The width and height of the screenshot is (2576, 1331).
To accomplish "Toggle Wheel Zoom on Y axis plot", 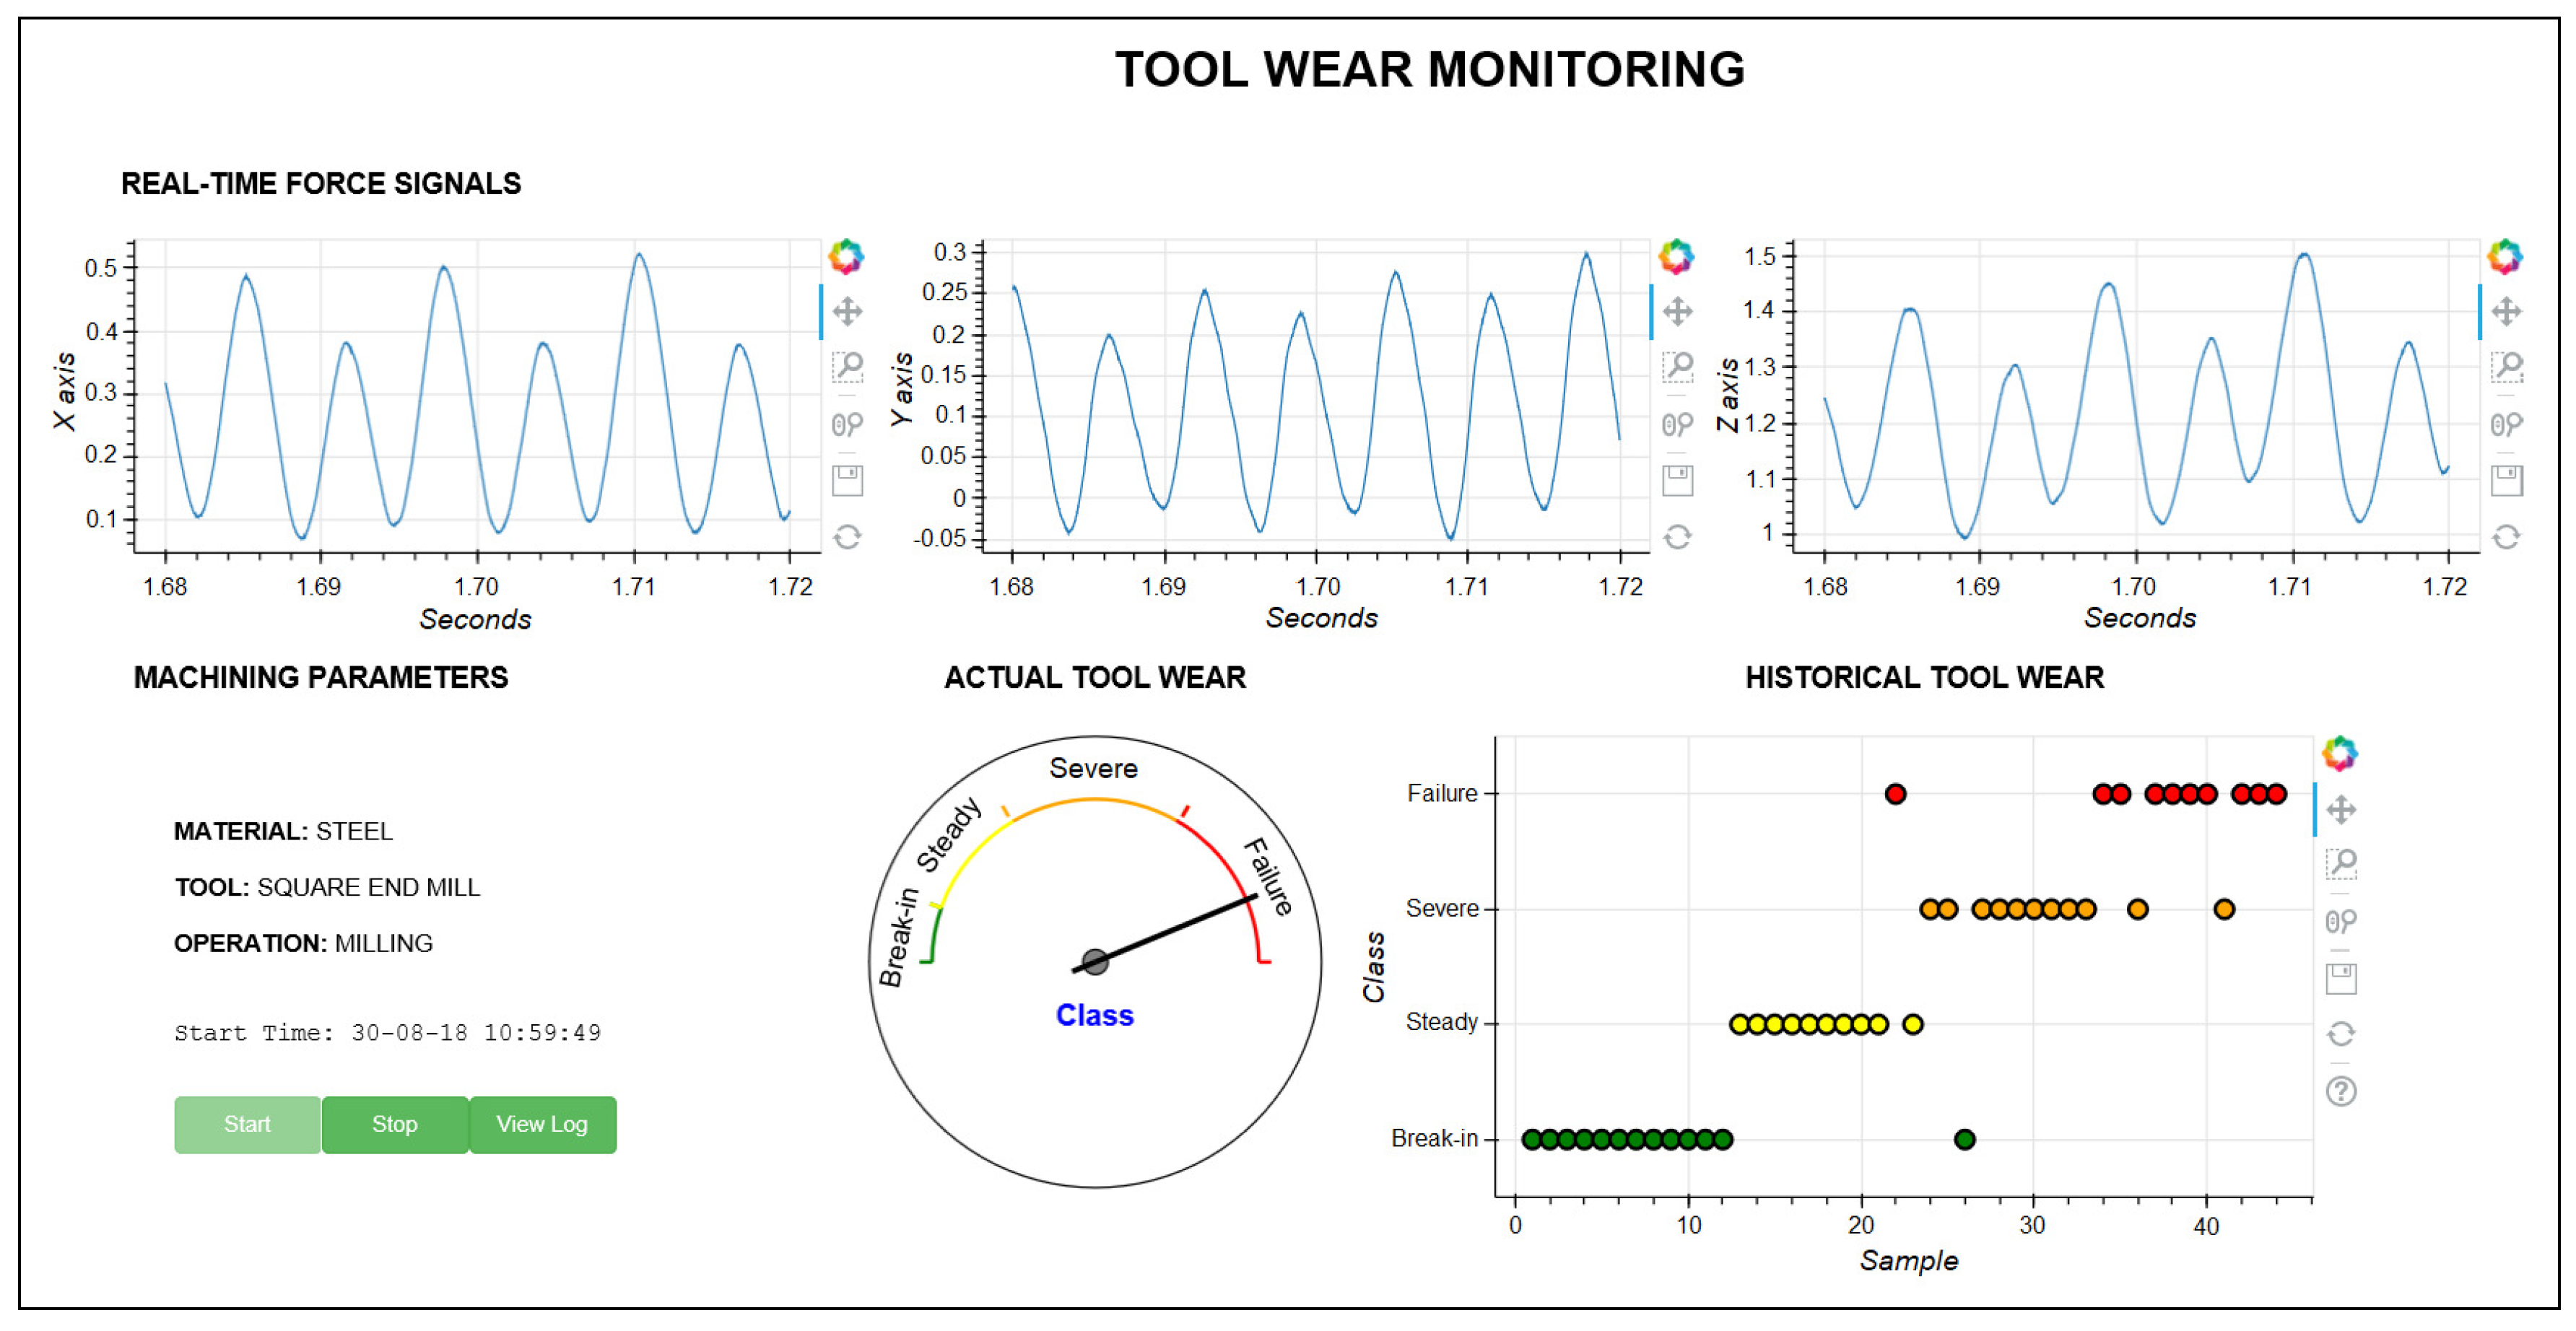I will (x=1677, y=424).
